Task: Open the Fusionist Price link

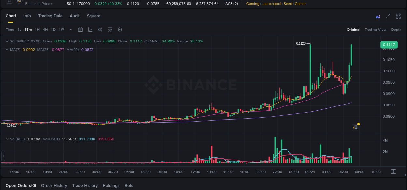Action: [x=39, y=4]
